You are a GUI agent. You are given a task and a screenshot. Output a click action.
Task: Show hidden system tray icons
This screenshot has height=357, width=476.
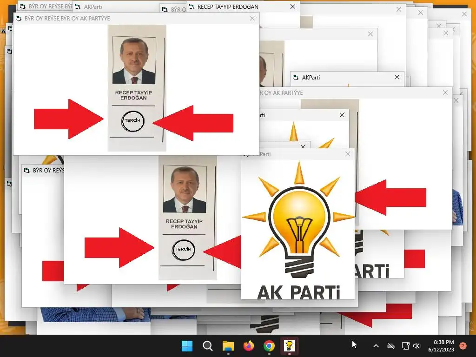[376, 346]
